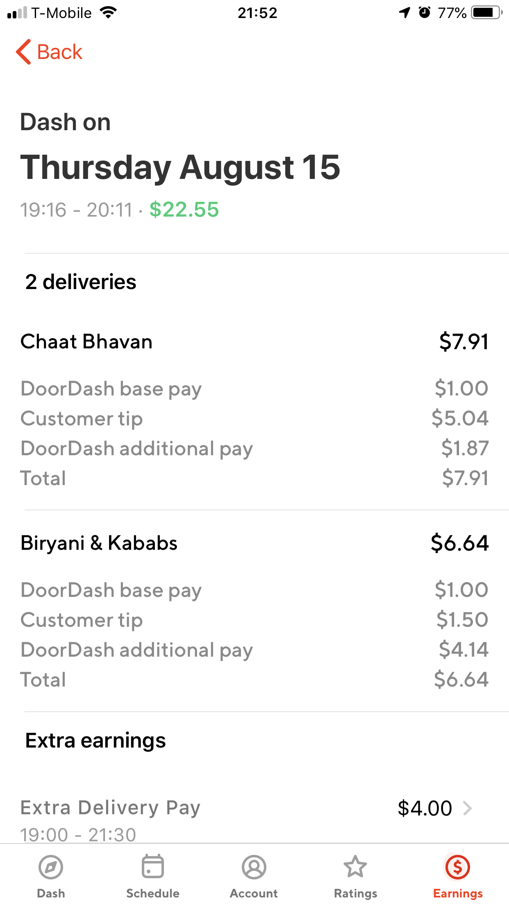The image size is (509, 904).
Task: Switch to the Ratings tab label
Action: 355,893
